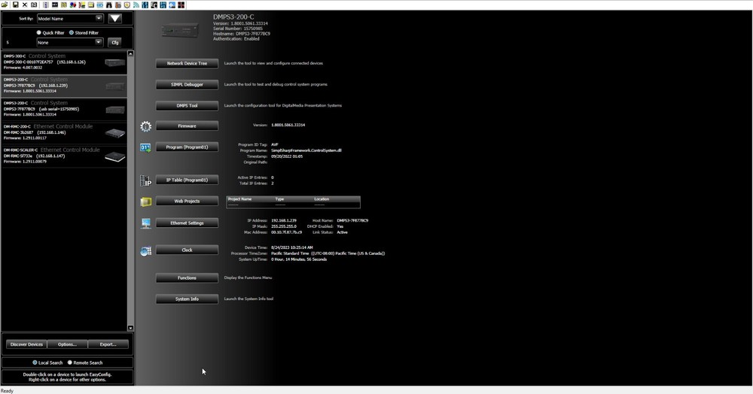Click the red green blue balls toolbar icon

[x=73, y=5]
